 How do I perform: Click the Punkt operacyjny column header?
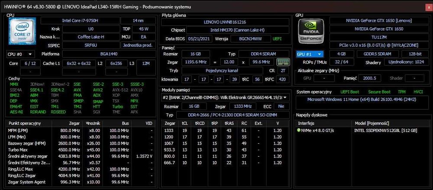point(29,123)
